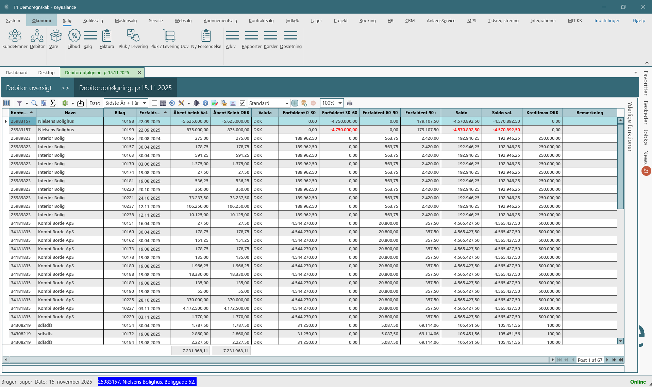Click the blue help question mark icon
Image resolution: width=652 pixels, height=387 pixels.
click(205, 103)
